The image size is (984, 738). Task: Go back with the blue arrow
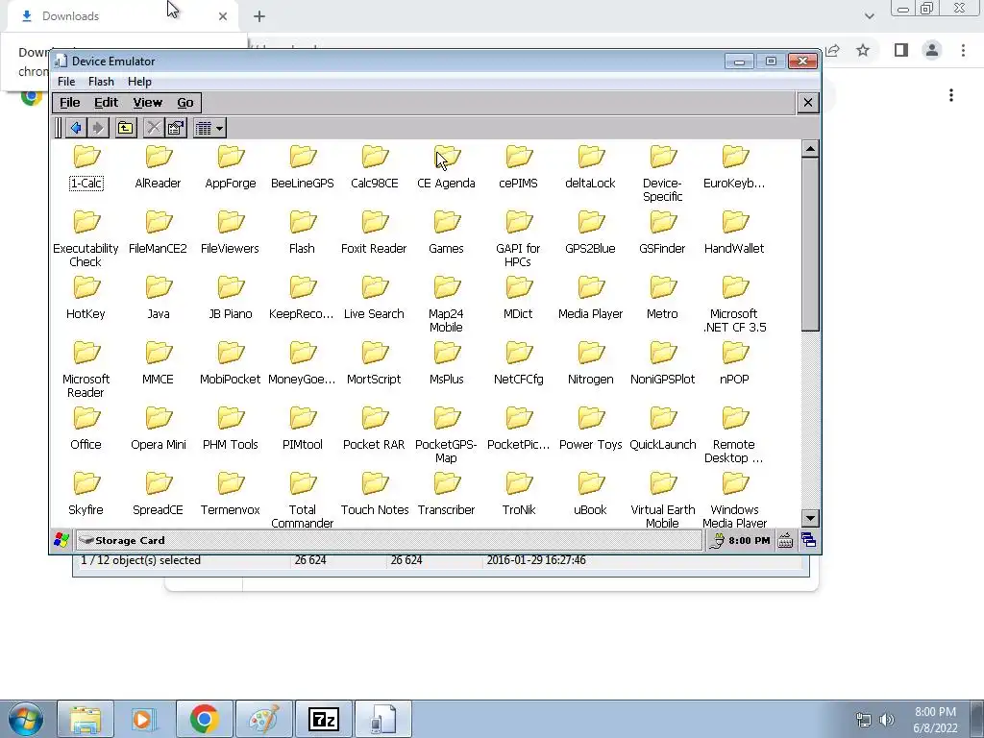point(76,128)
